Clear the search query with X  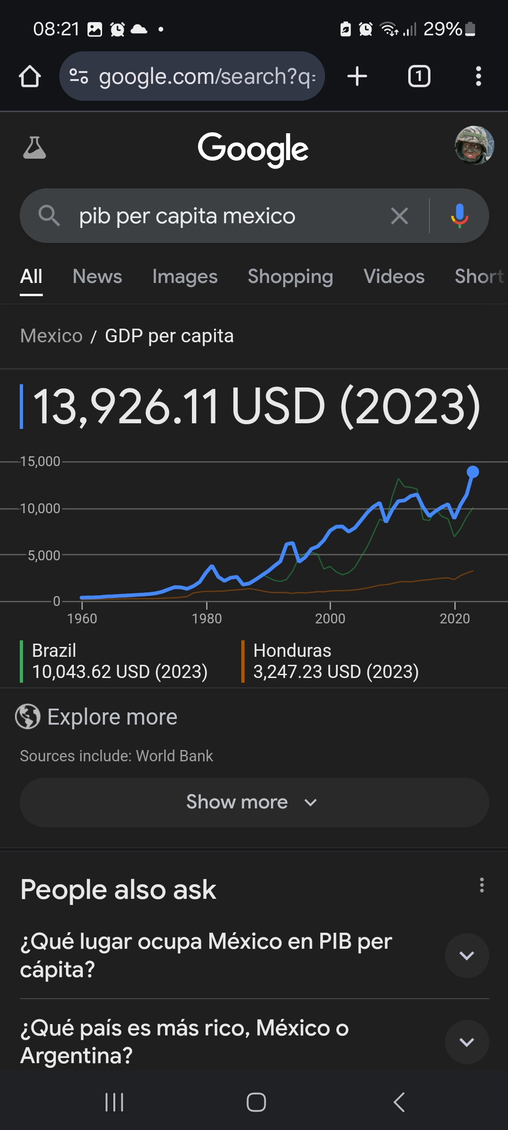[x=399, y=216]
